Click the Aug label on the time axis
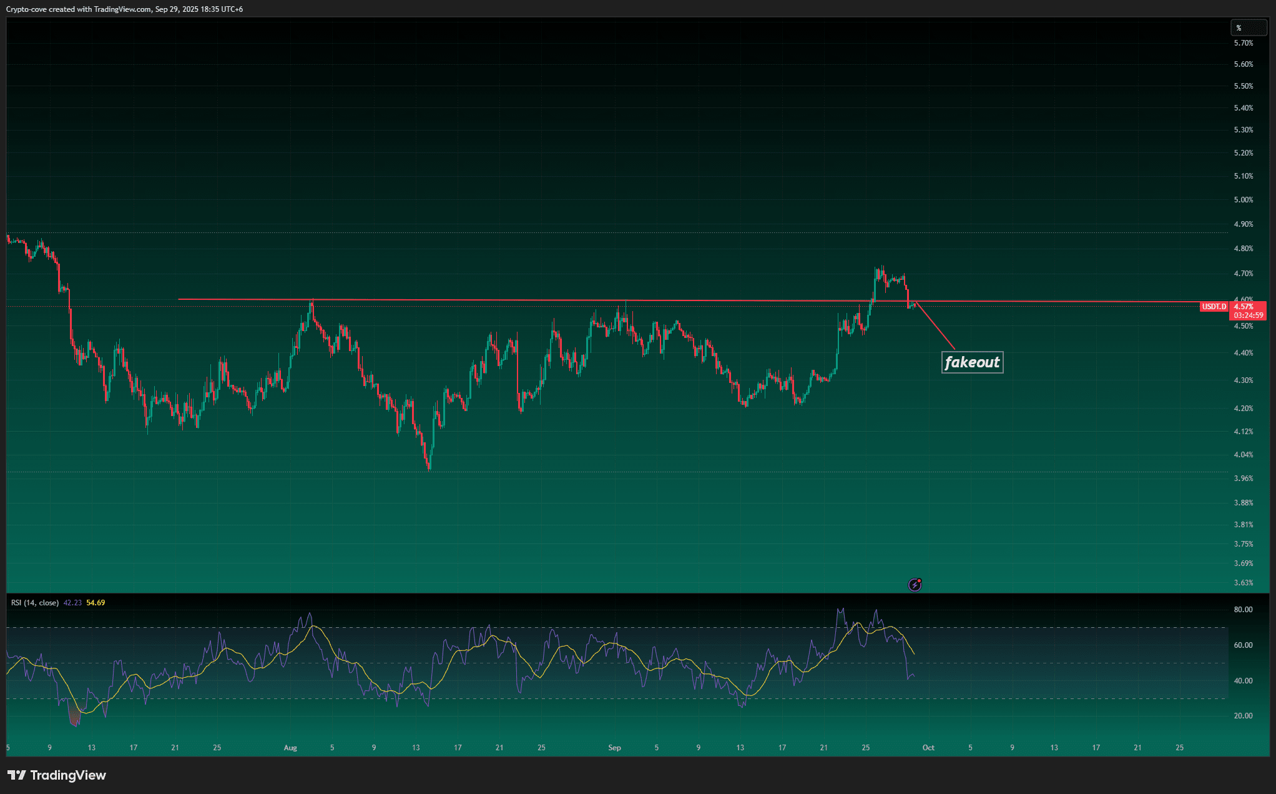 (x=290, y=748)
